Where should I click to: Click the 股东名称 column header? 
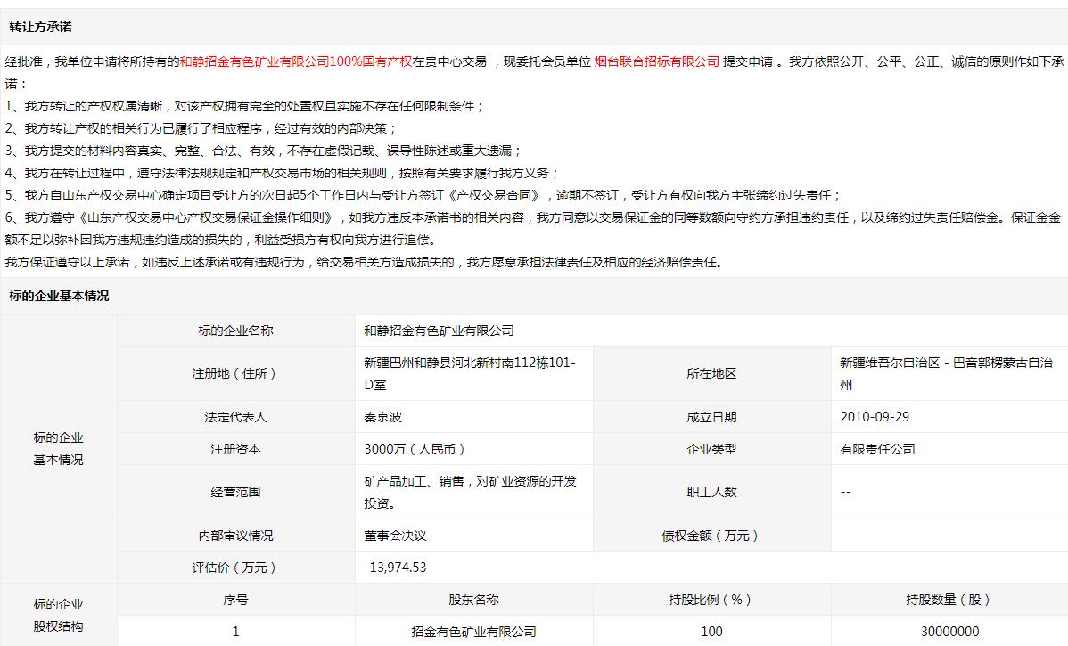(x=473, y=600)
